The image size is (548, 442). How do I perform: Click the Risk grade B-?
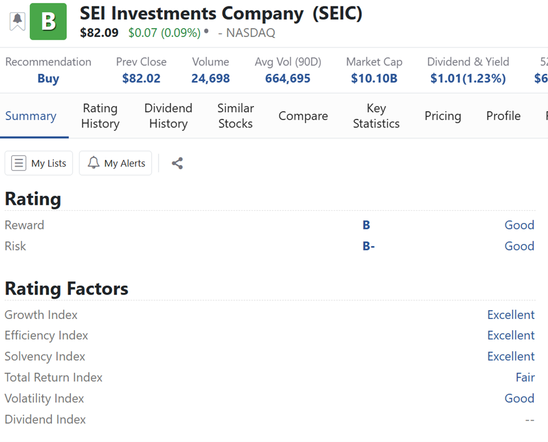[x=368, y=246]
